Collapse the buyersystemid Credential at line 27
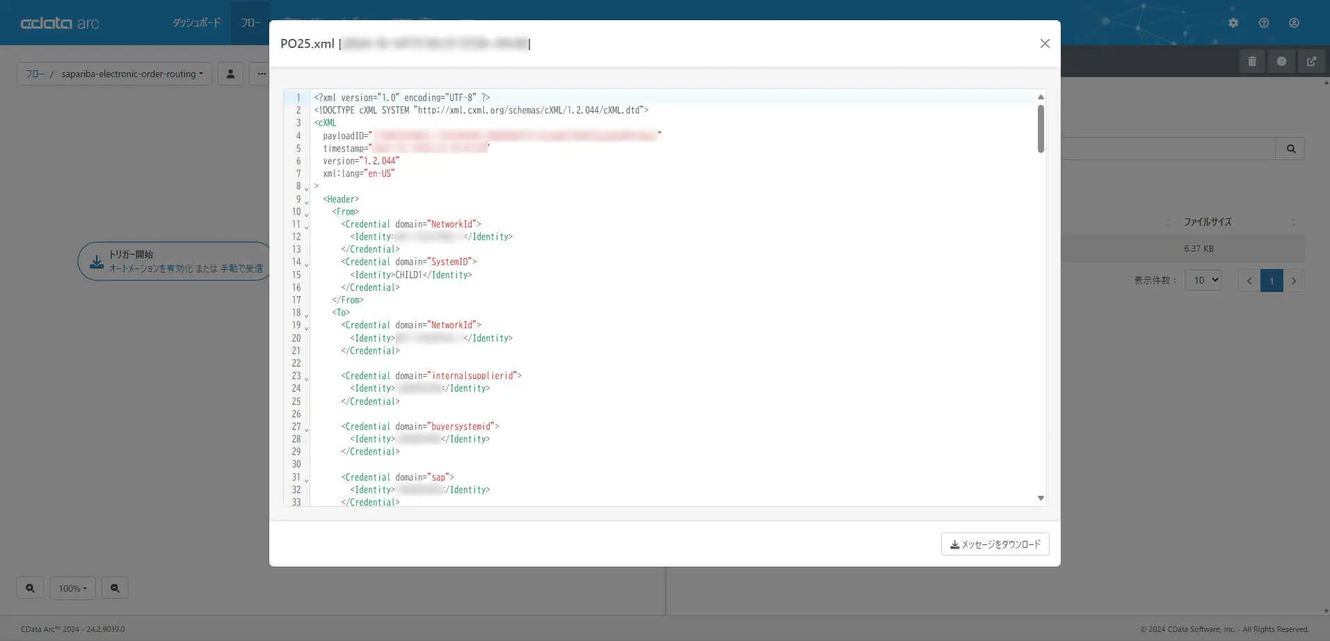This screenshot has height=641, width=1330. [307, 428]
